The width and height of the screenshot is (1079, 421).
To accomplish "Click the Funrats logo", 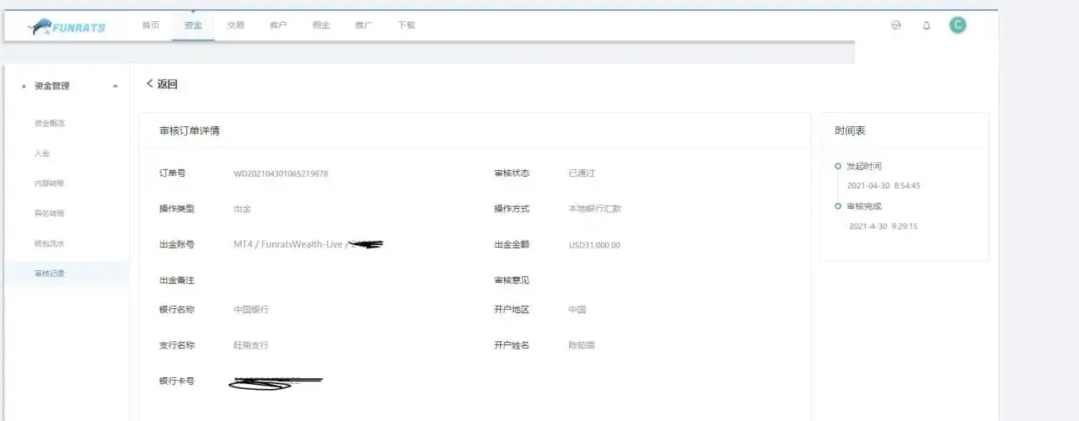I will click(x=67, y=27).
